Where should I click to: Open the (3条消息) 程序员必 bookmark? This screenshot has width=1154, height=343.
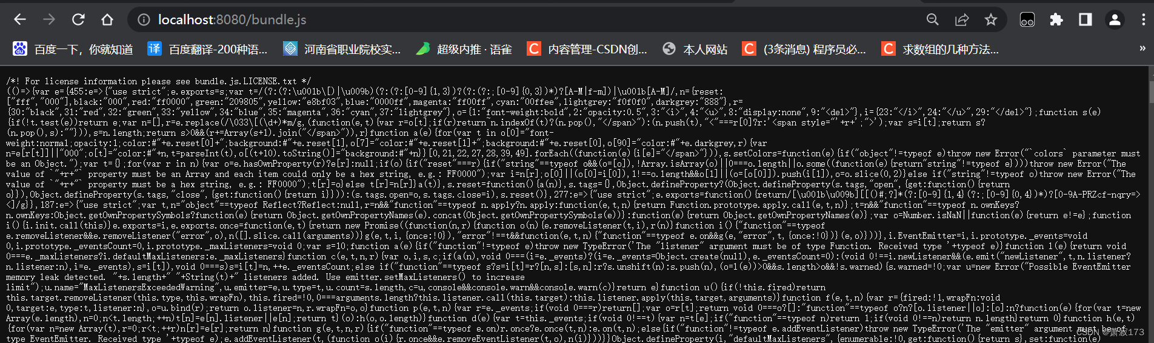[804, 49]
